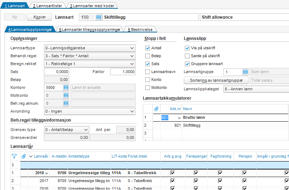
Task: Enable the Konto checkbox
Action: coord(147,80)
